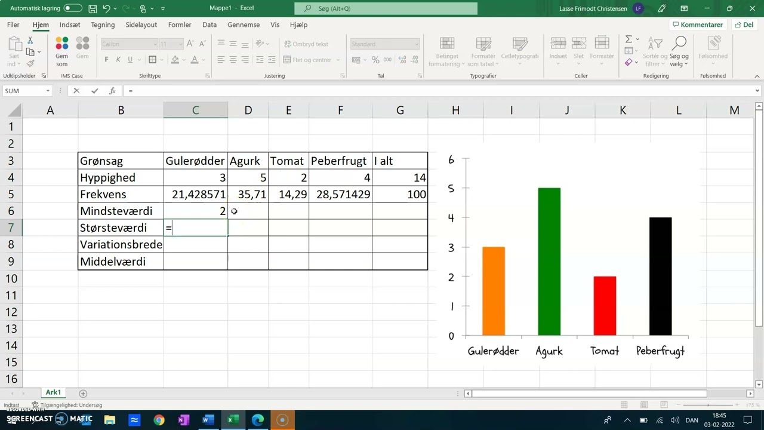Expand the fill color dropdown arrow
764x430 pixels.
(x=184, y=60)
